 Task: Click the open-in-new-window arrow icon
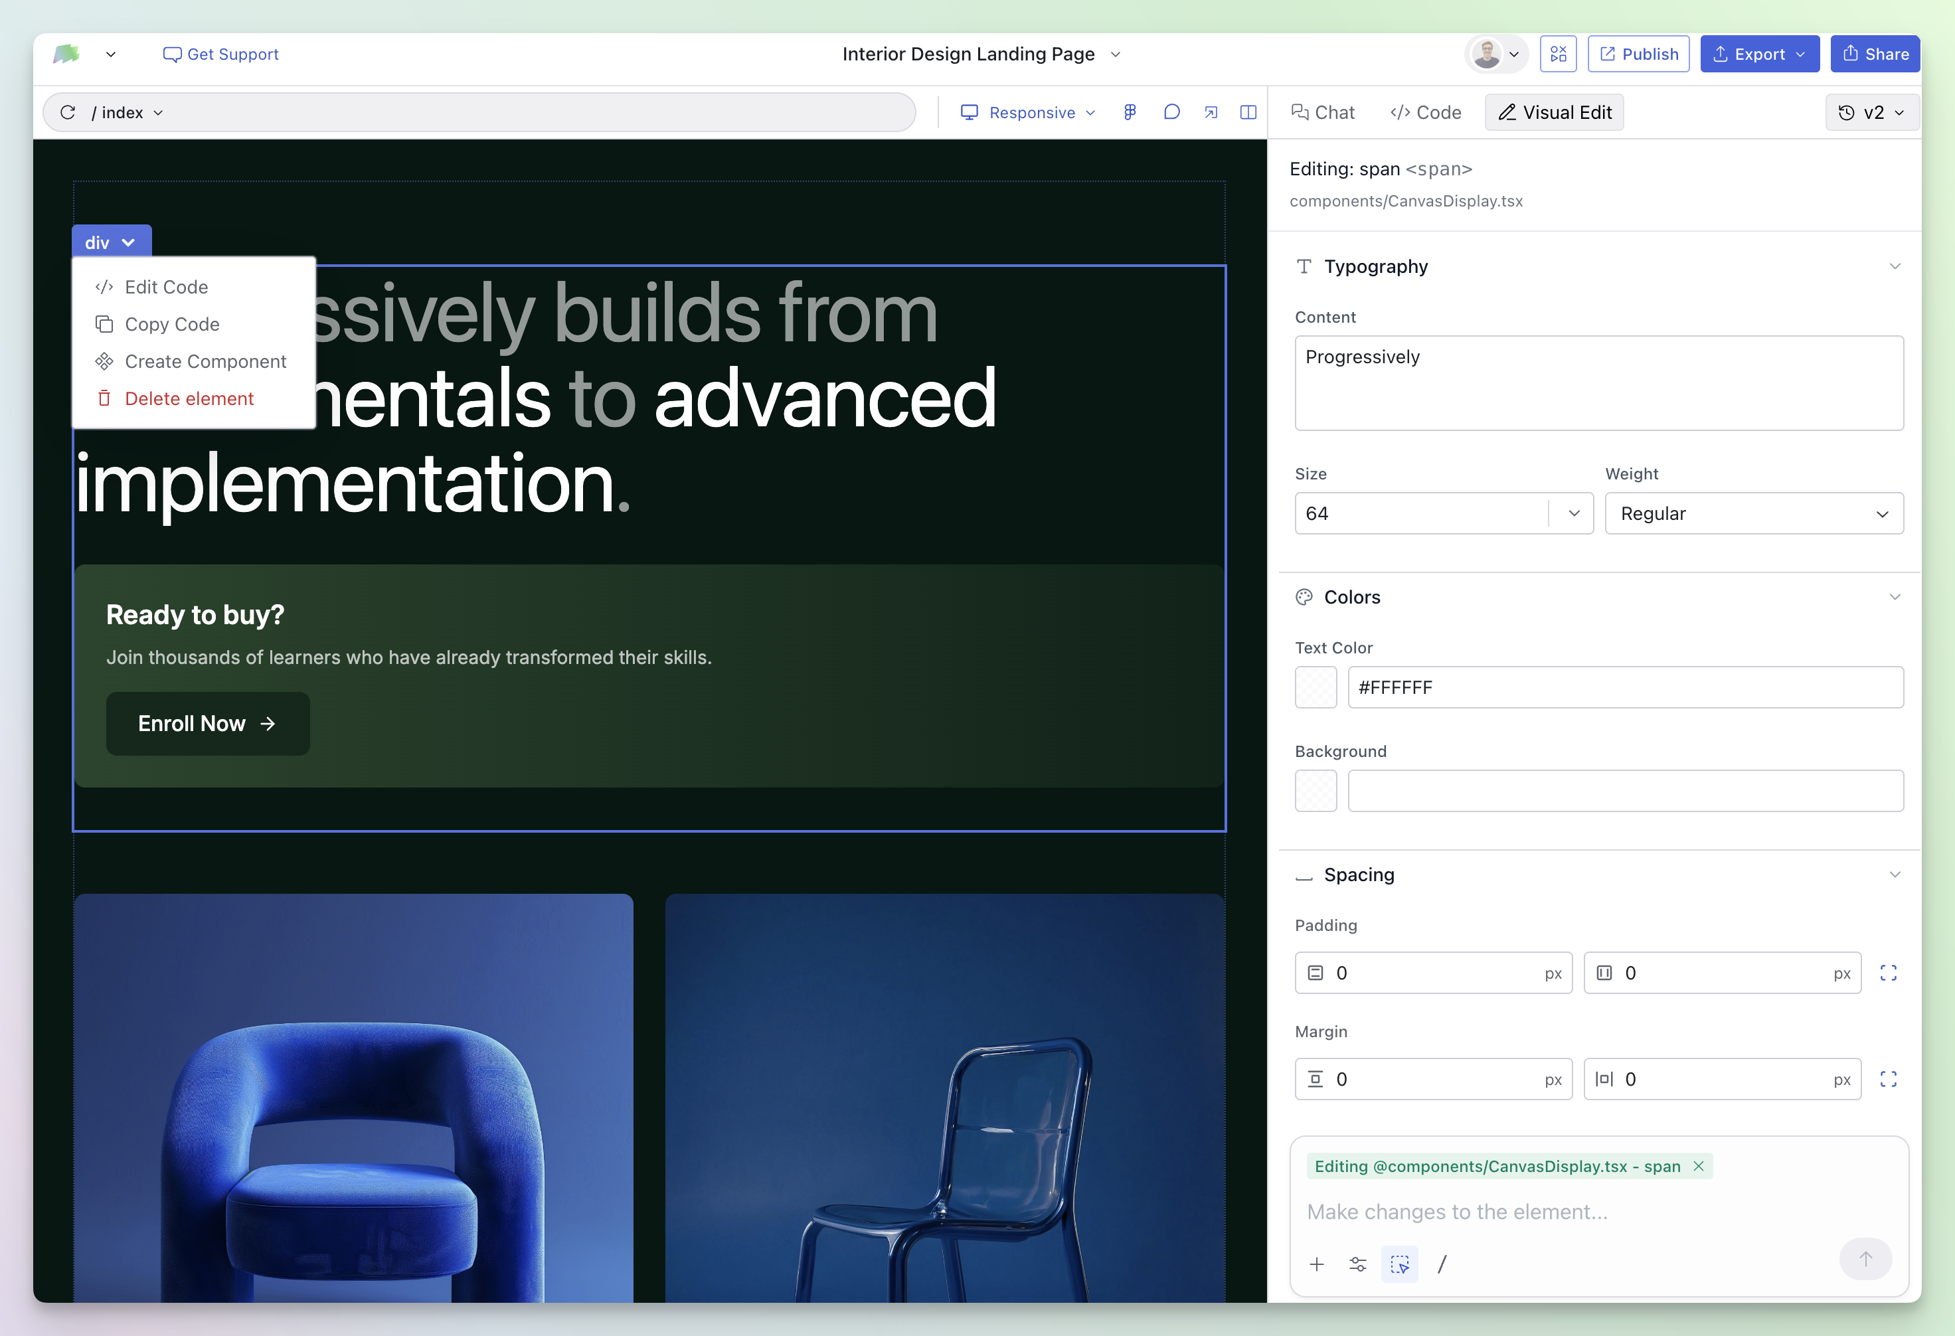tap(1211, 112)
